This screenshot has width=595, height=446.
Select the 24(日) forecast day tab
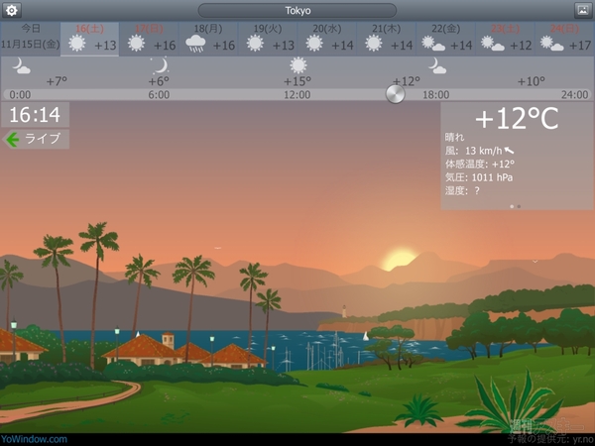coord(564,39)
